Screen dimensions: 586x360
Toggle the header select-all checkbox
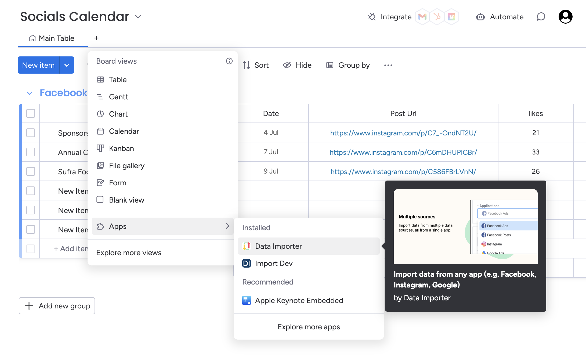(31, 113)
